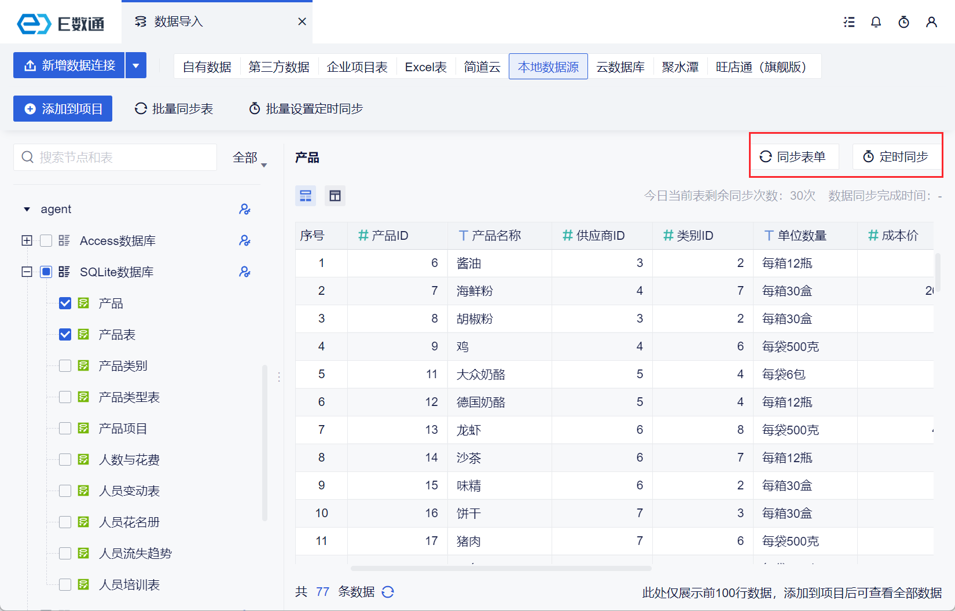Toggle the Access数据库 checkbox

pyautogui.click(x=46, y=240)
